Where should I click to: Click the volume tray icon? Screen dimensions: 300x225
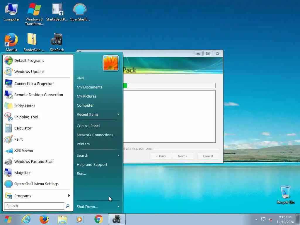click(270, 219)
